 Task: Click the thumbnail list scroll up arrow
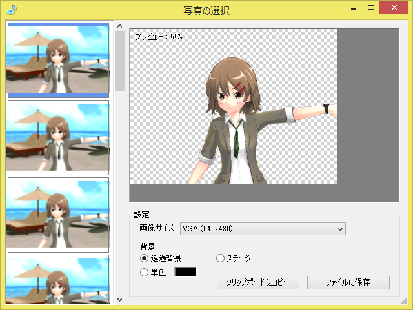click(x=120, y=26)
